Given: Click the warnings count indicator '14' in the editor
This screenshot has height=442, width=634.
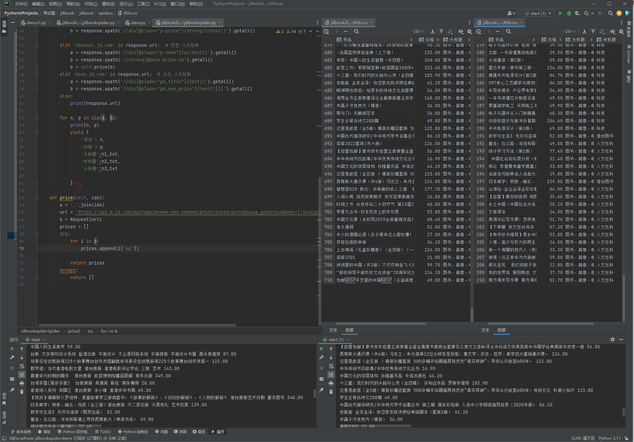Looking at the screenshot, I should coord(291,32).
